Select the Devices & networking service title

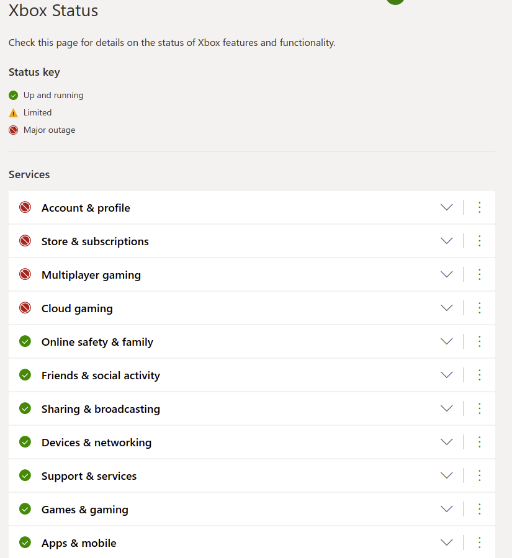coord(96,443)
